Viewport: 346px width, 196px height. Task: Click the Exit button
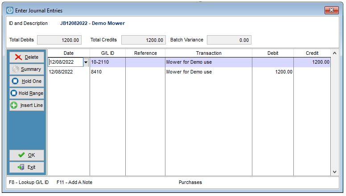tap(27, 167)
